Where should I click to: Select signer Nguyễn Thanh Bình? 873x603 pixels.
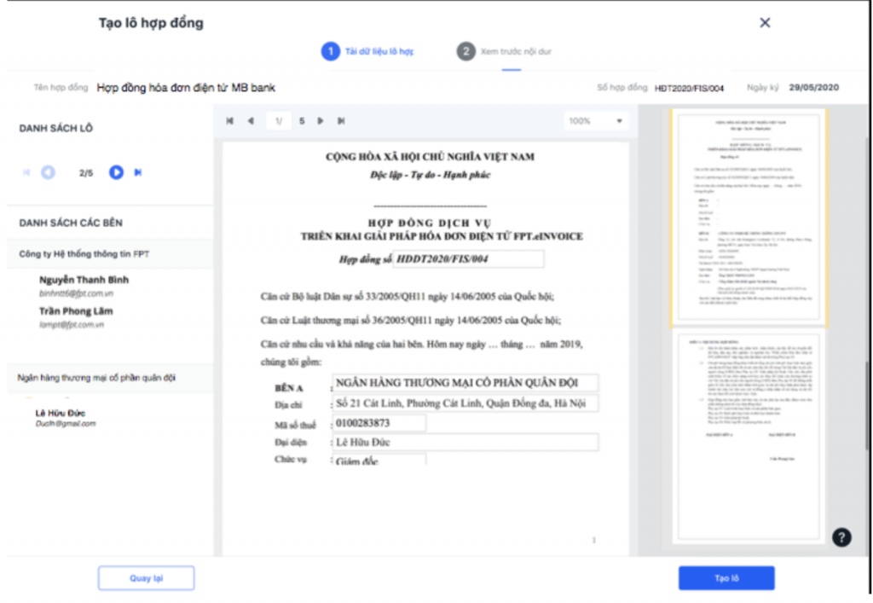tap(84, 280)
